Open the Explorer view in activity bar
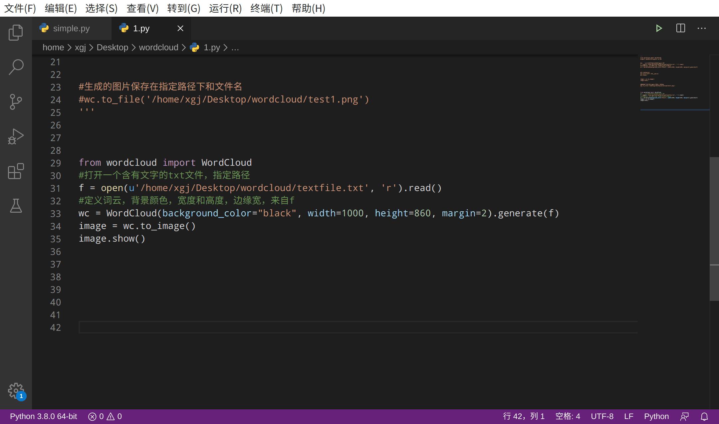The width and height of the screenshot is (719, 424). 16,32
